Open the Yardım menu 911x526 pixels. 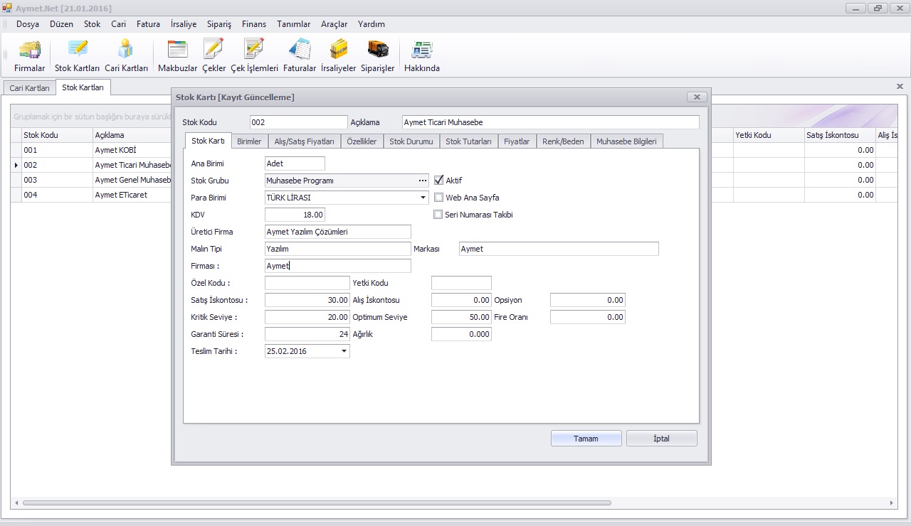coord(372,24)
